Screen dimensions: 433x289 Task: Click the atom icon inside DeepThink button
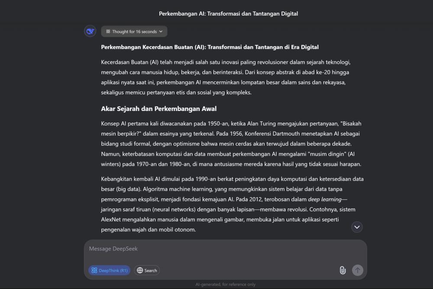pyautogui.click(x=94, y=270)
